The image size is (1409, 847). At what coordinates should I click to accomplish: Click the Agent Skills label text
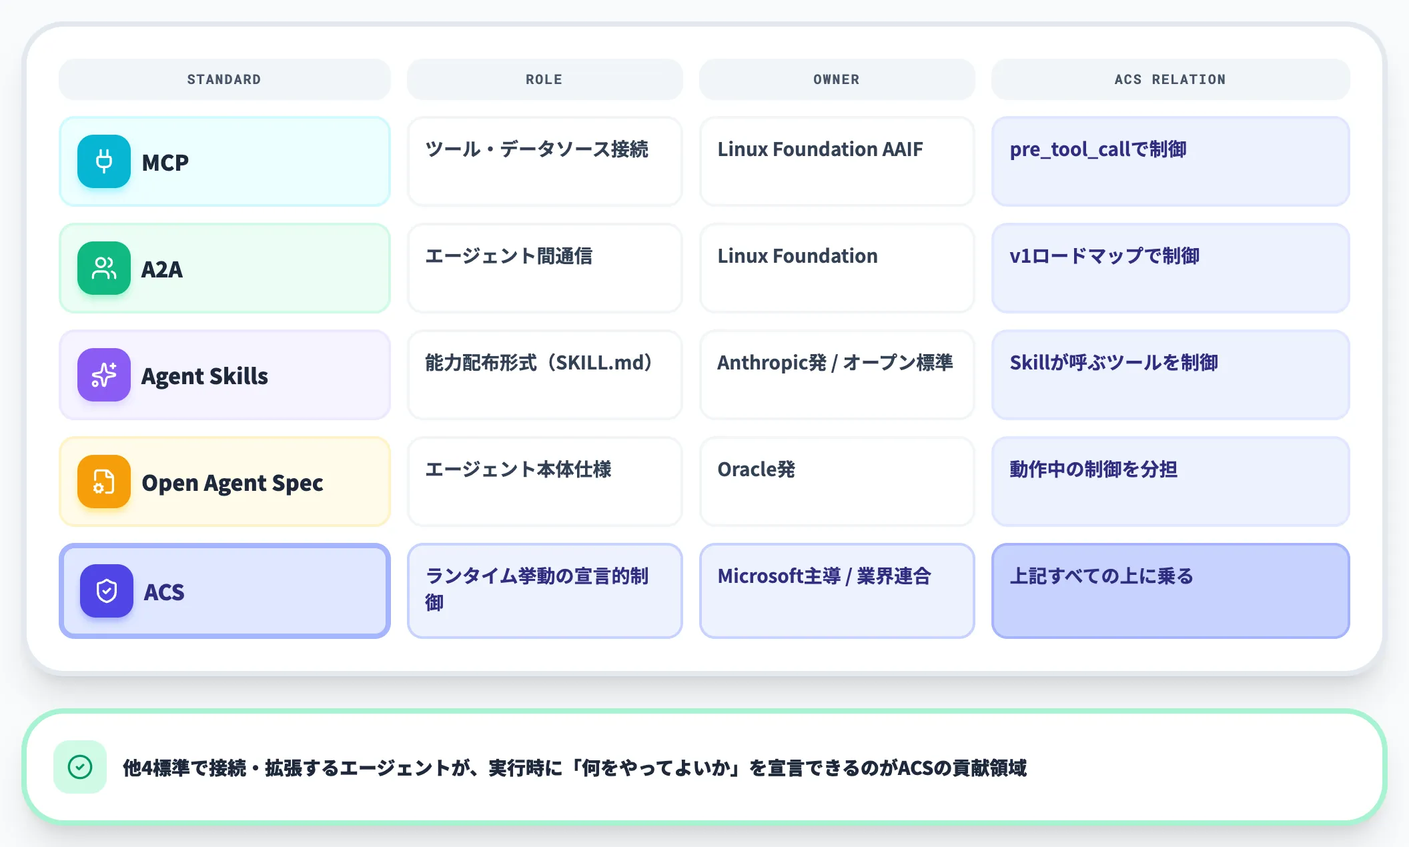tap(205, 375)
